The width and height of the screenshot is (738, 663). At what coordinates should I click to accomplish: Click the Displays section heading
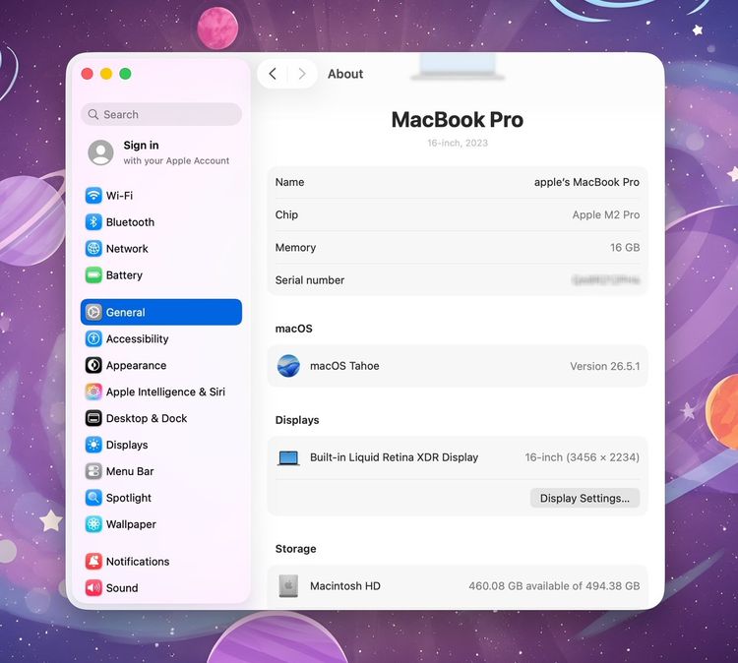pyautogui.click(x=297, y=420)
